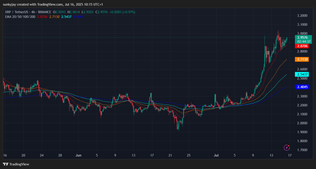The height and width of the screenshot is (169, 316).
Task: Click the Jun label on time axis
Action: [78, 155]
